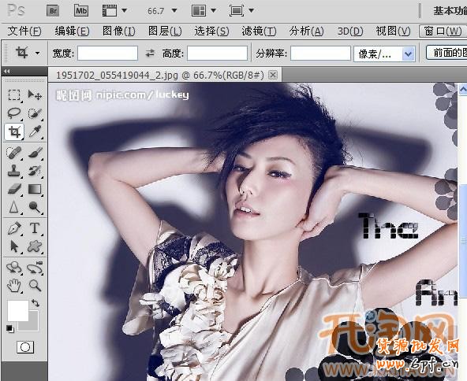This screenshot has width=467, height=381.
Task: Expand the zoom level 66.7 dropdown
Action: (x=174, y=11)
